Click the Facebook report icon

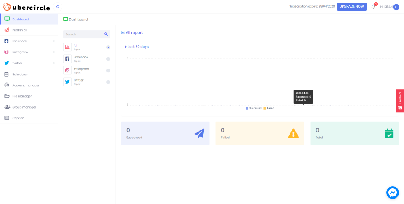67,59
